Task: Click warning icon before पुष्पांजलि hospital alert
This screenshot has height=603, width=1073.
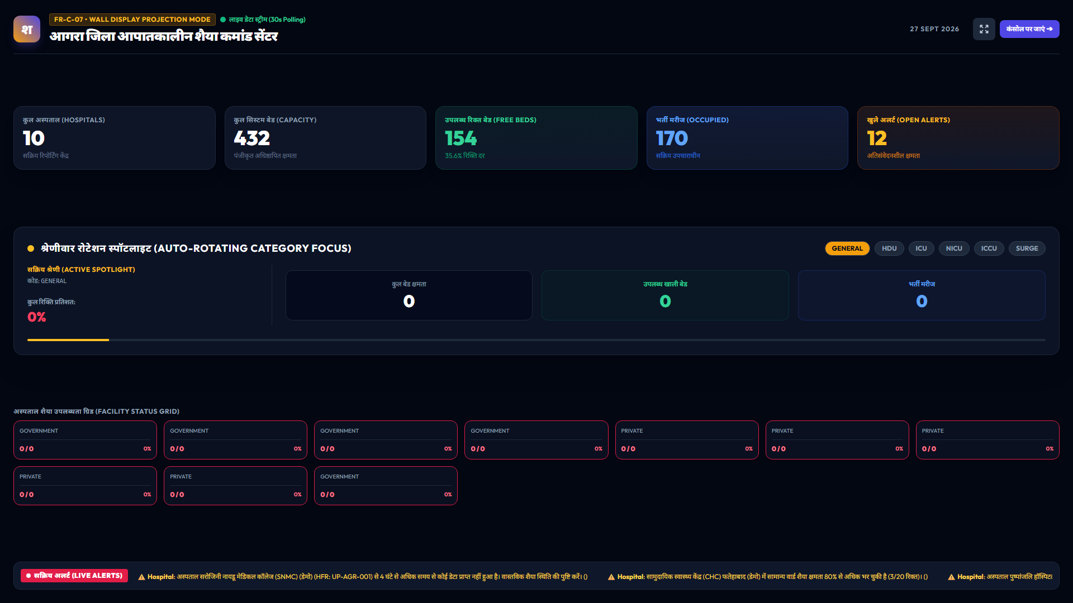Action: click(x=951, y=577)
